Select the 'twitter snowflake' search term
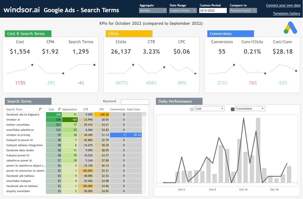 [18, 125]
